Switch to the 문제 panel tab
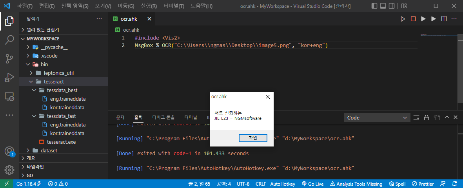This screenshot has height=188, width=463. click(120, 117)
